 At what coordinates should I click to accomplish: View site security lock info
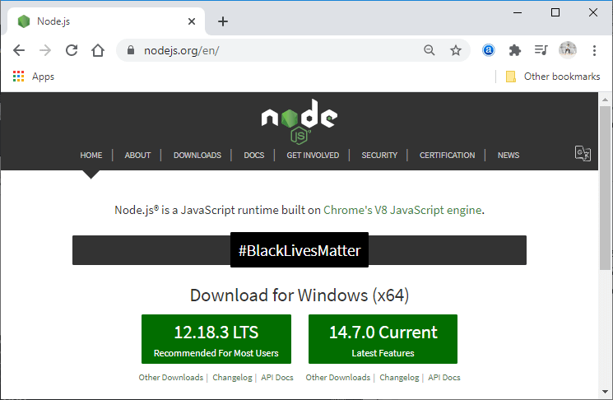[x=131, y=50]
